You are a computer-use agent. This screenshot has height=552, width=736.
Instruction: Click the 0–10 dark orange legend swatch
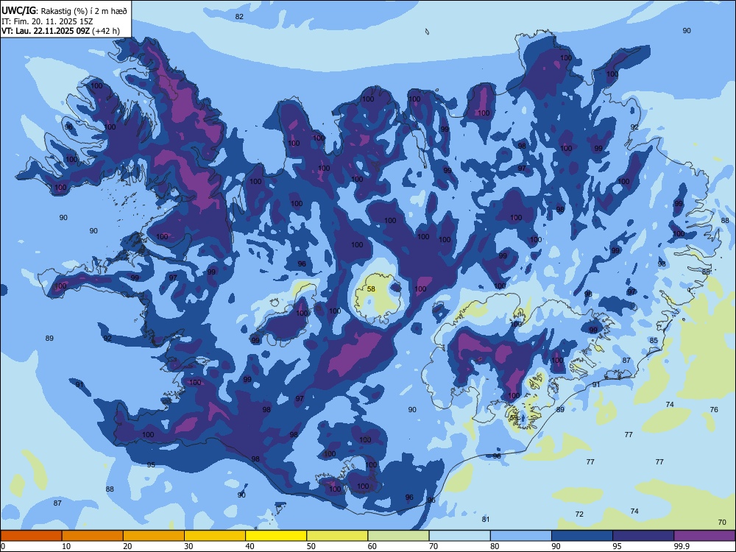[x=32, y=536]
